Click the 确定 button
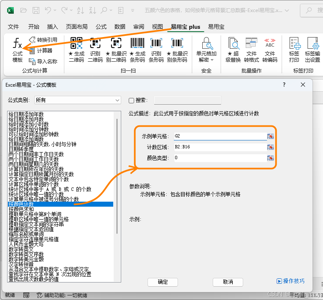The image size is (323, 300). pos(163,282)
